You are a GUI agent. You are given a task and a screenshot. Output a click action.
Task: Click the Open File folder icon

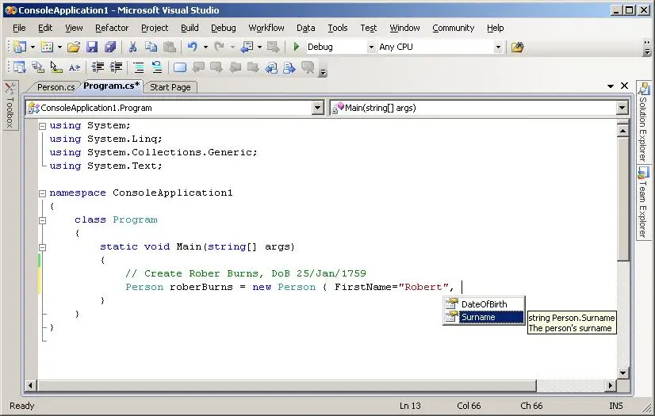(x=74, y=47)
